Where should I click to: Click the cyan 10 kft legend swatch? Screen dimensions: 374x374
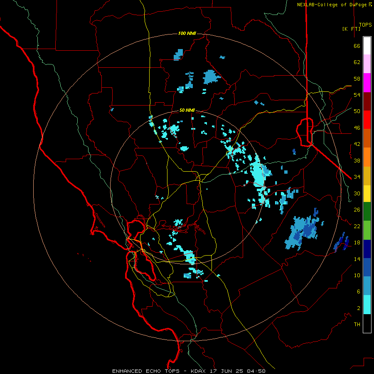point(367,304)
